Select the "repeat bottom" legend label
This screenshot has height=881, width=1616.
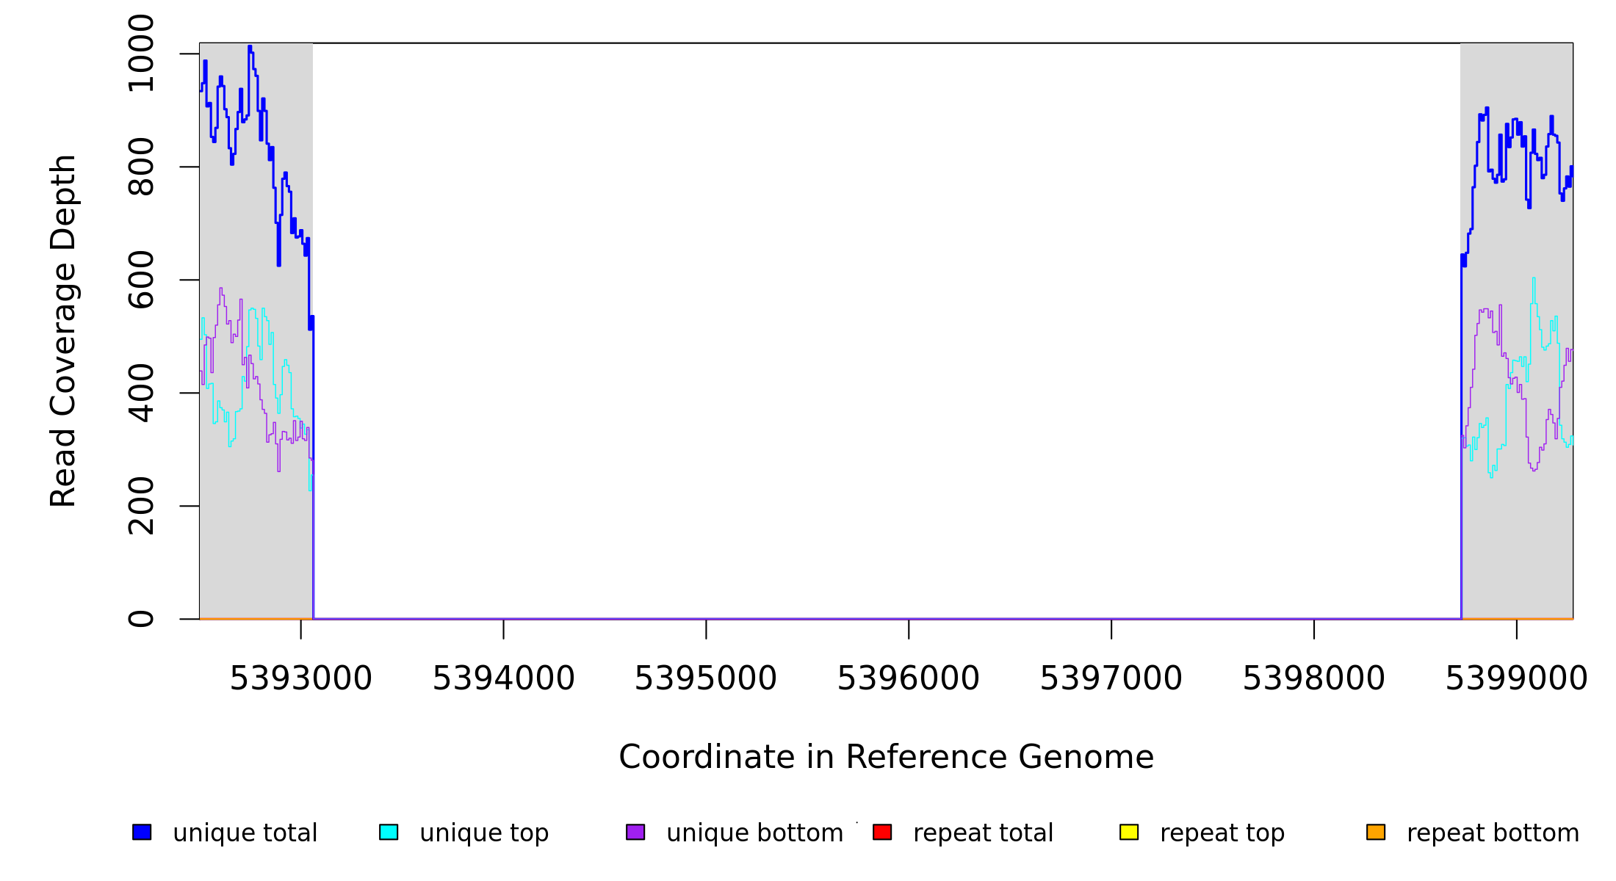1493,833
